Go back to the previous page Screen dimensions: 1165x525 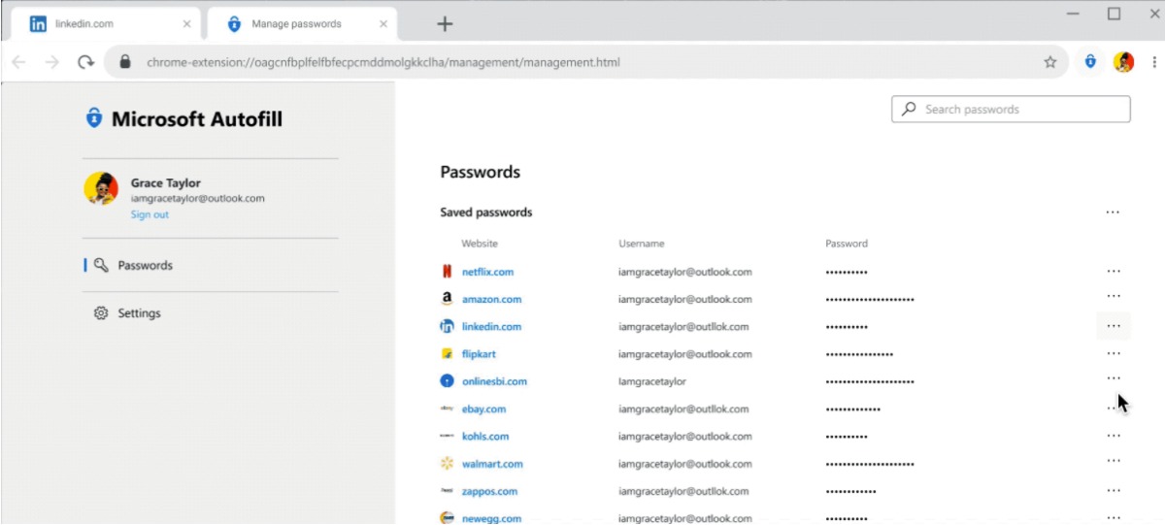pos(18,62)
